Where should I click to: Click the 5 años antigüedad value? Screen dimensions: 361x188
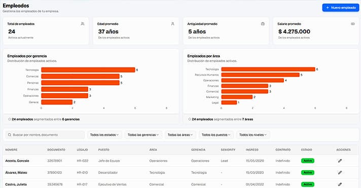(197, 31)
